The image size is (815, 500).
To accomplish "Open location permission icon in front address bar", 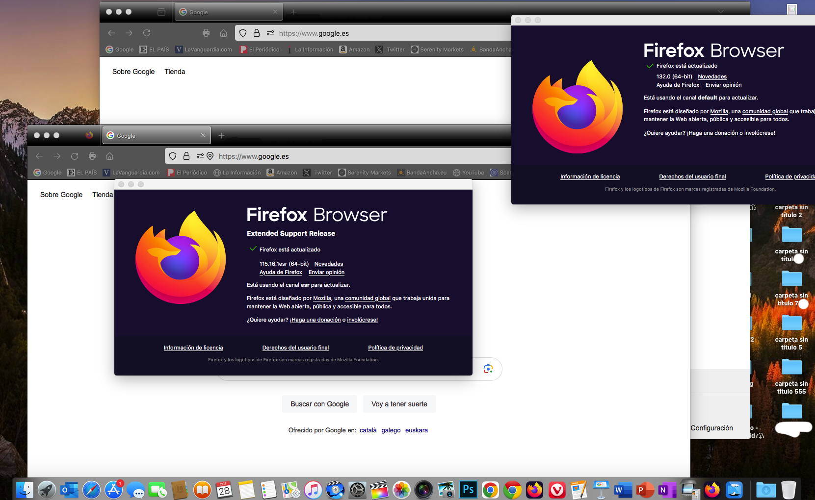I will (210, 156).
